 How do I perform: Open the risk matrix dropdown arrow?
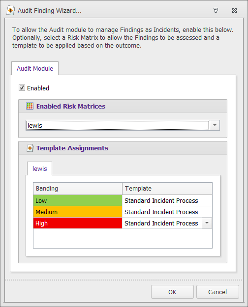click(x=215, y=125)
